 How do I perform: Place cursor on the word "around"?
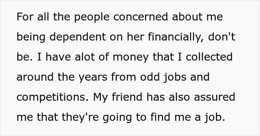35,77
